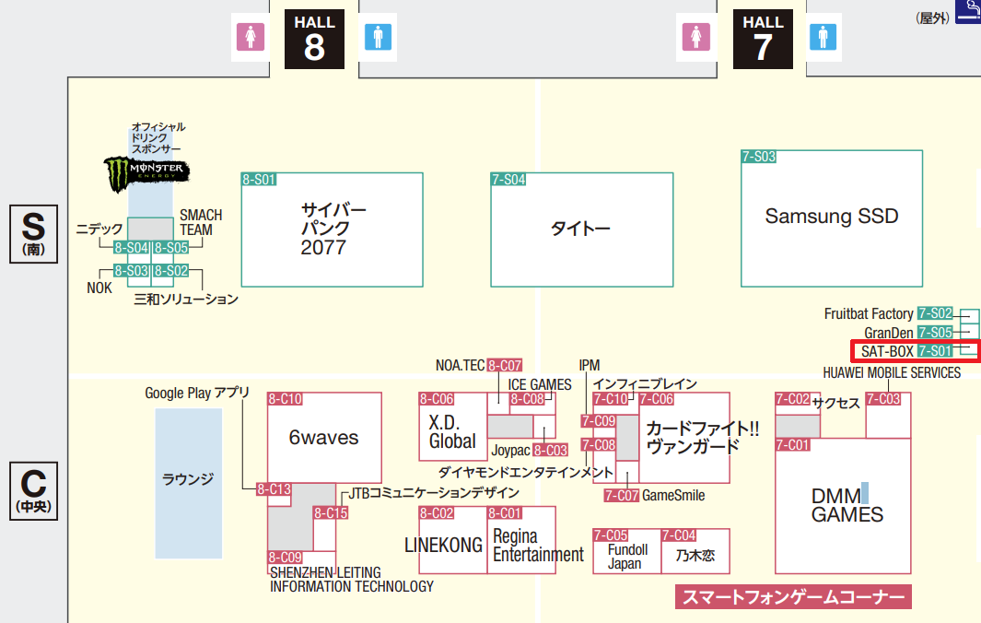Click the 8-S02 booth tag

(x=170, y=271)
